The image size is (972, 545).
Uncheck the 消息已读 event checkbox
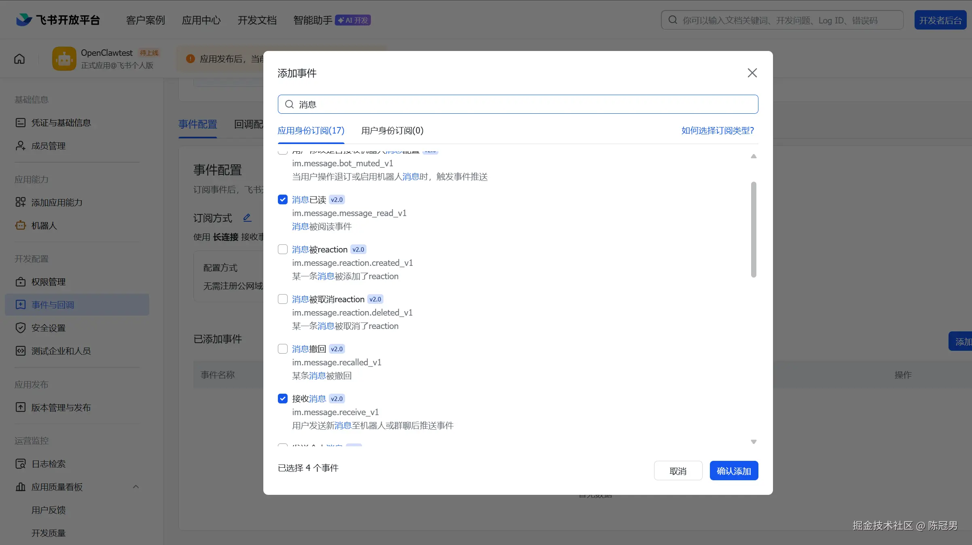point(283,199)
